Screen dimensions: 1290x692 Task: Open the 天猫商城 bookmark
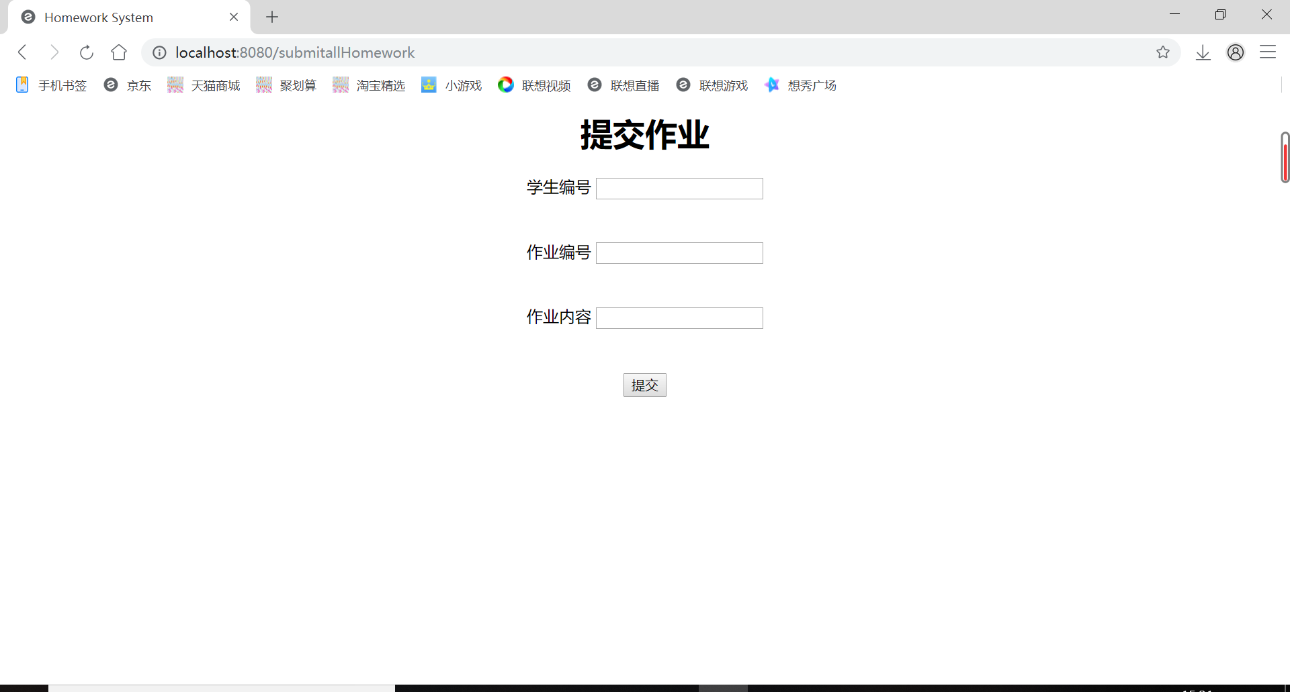pos(215,85)
